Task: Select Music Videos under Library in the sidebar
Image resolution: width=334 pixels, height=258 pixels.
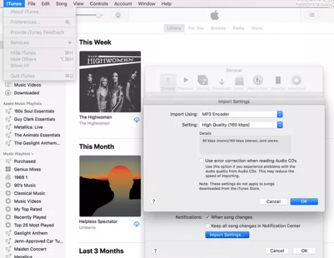Action: (x=27, y=85)
